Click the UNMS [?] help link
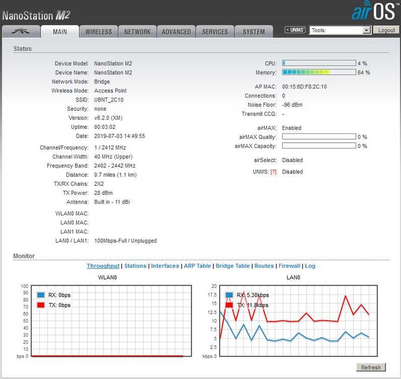 click(273, 172)
